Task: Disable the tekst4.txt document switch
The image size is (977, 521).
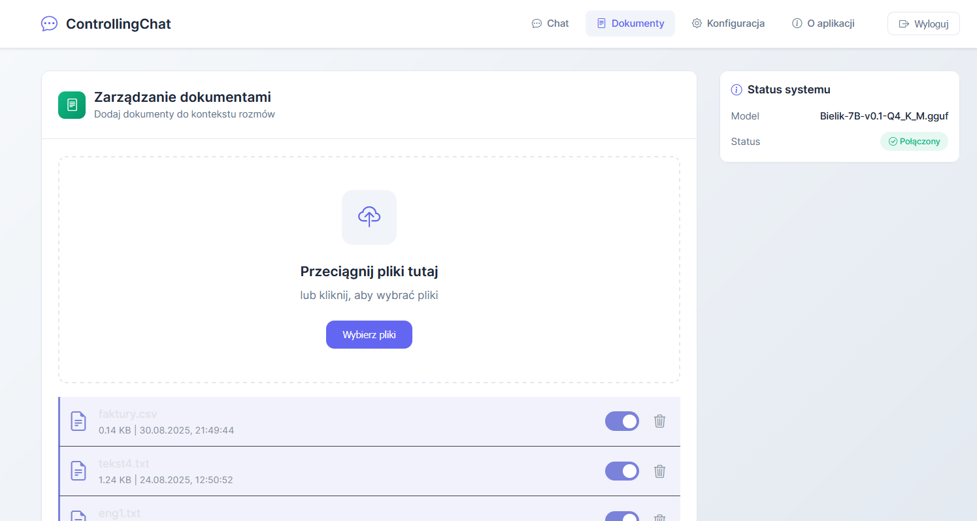Action: click(x=621, y=471)
